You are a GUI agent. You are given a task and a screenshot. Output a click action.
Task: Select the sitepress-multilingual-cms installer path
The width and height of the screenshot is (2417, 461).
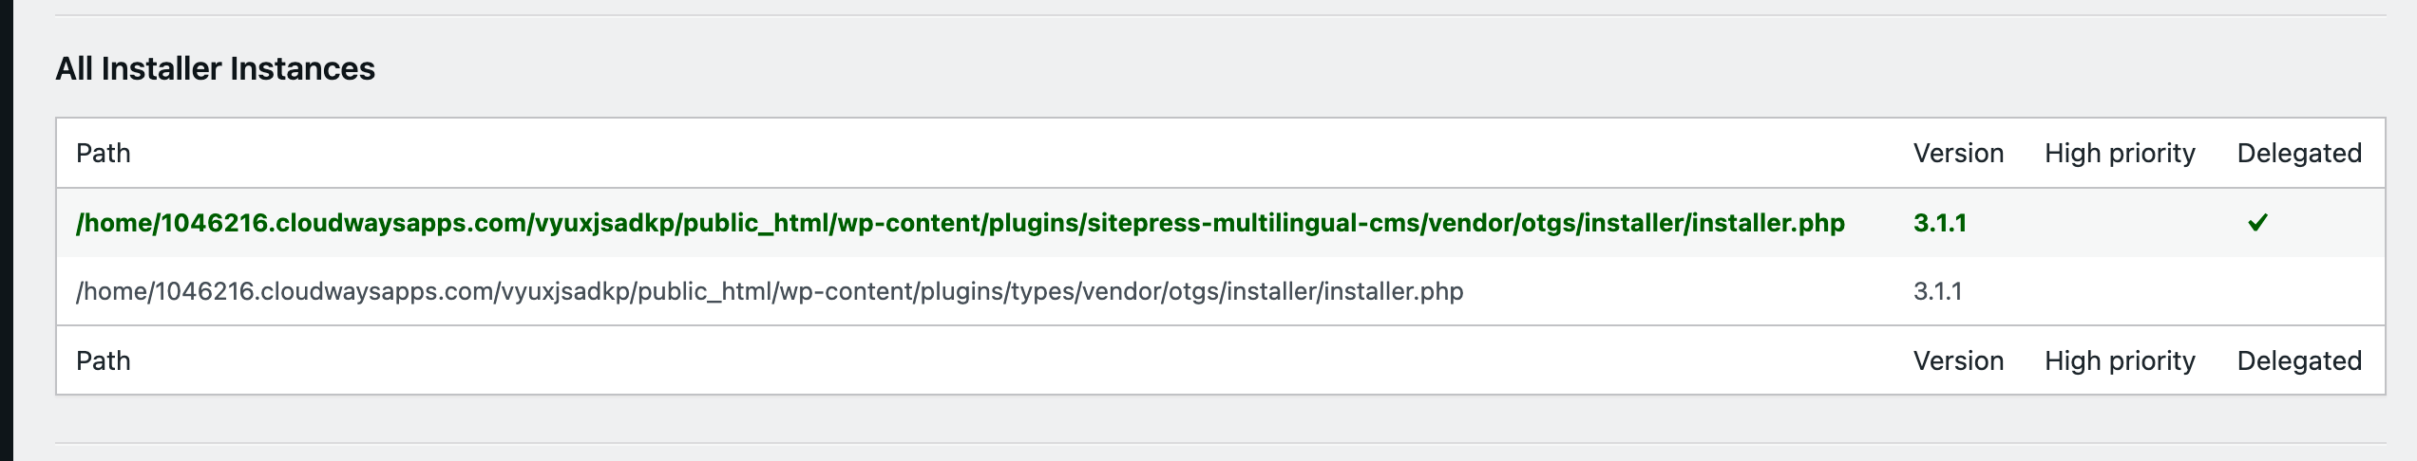pos(961,223)
